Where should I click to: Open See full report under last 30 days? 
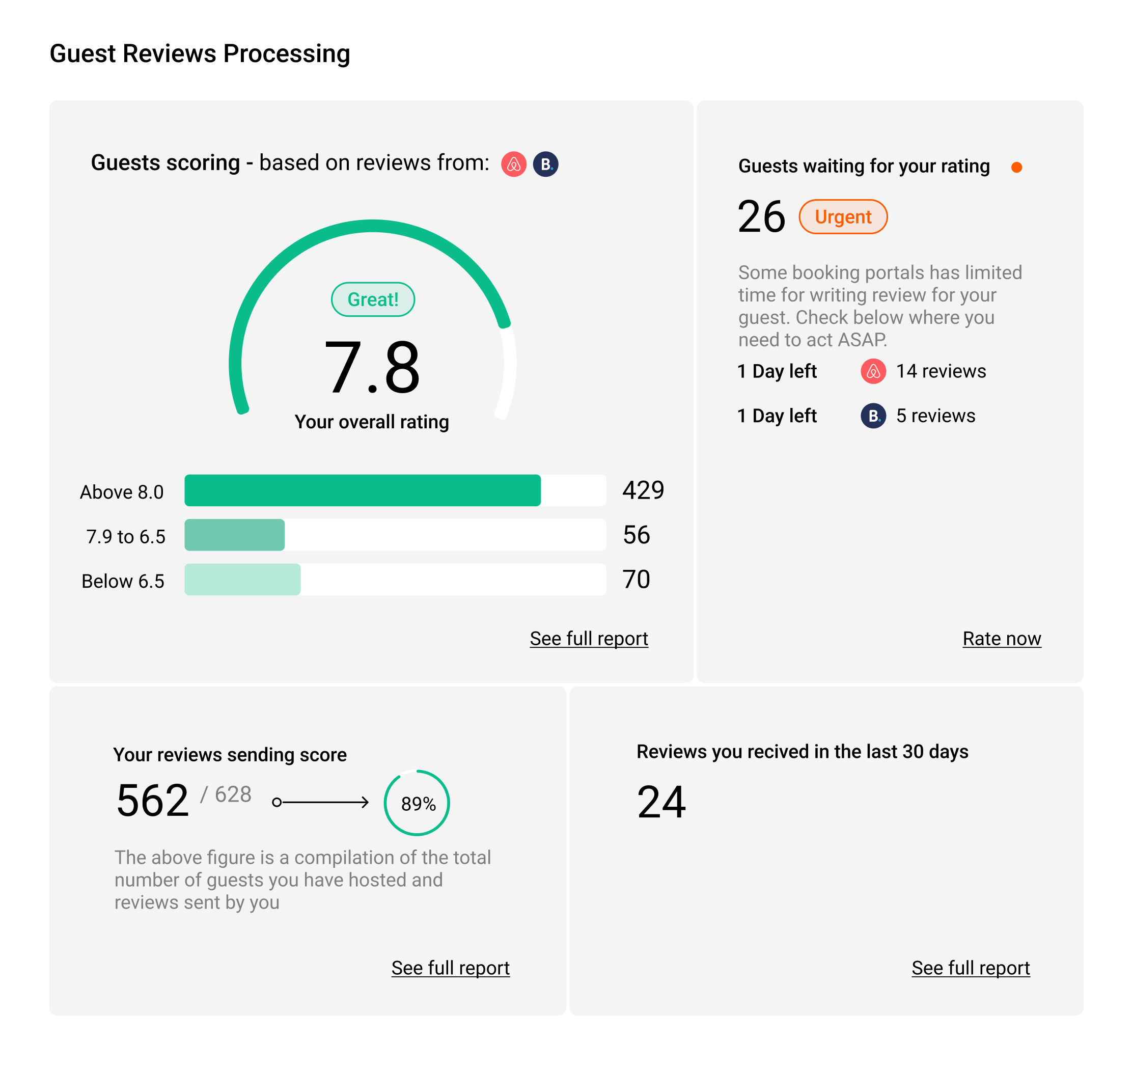click(x=970, y=967)
